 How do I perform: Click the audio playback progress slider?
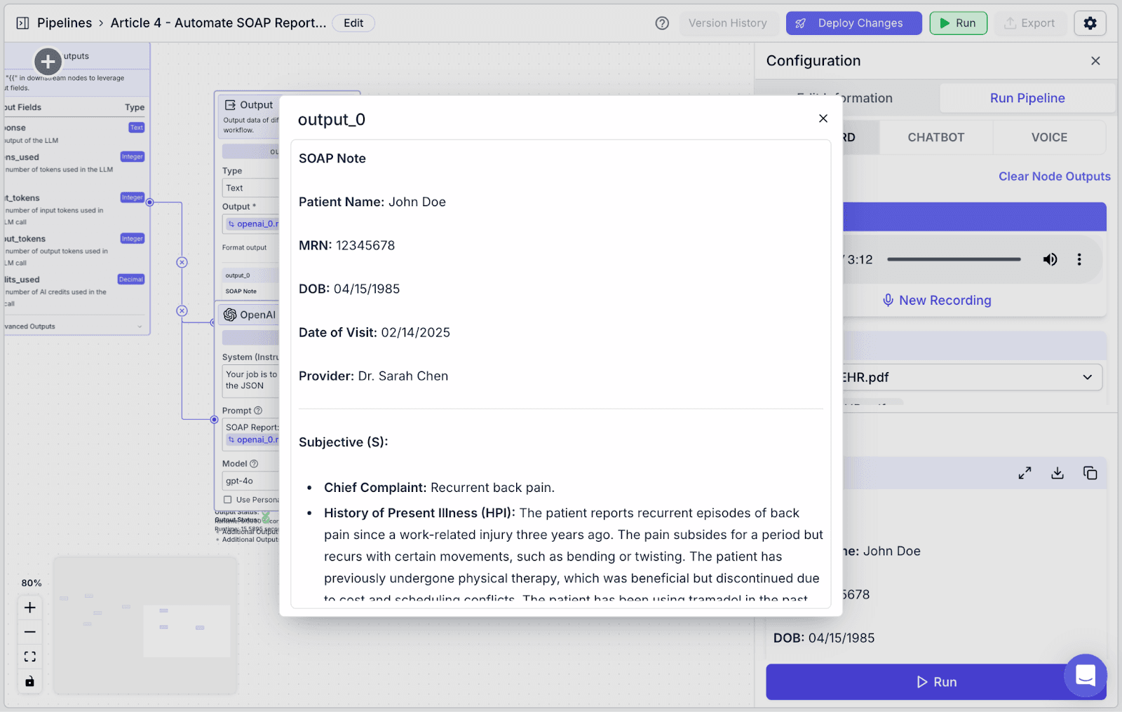[x=954, y=259]
